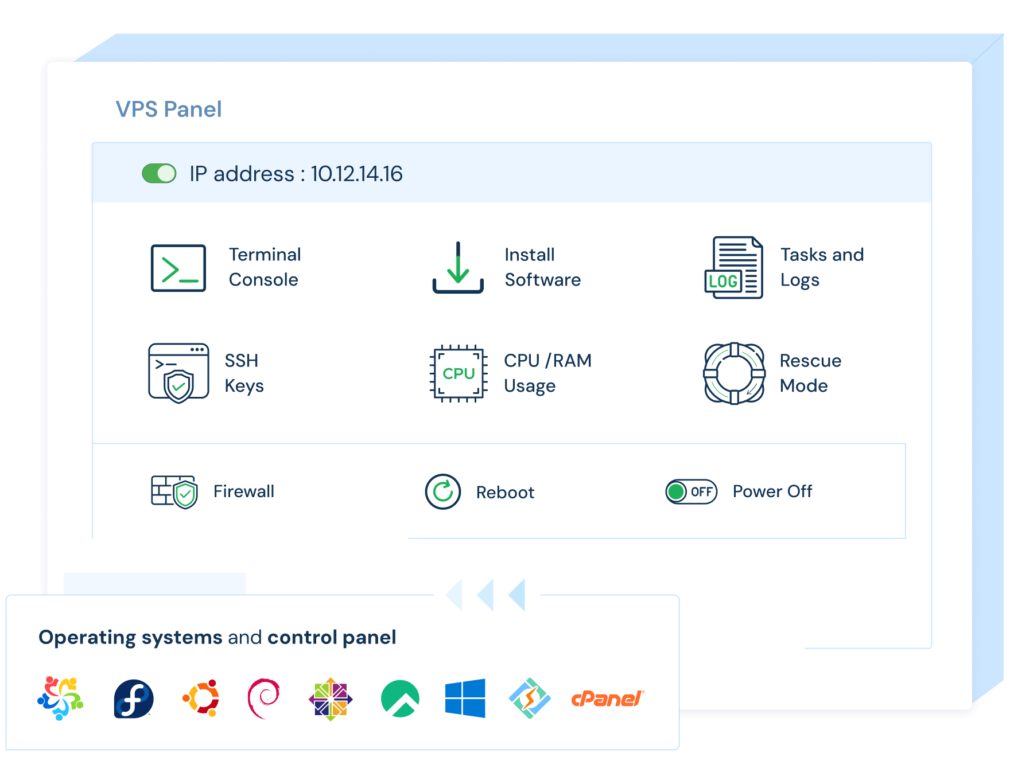Image resolution: width=1010 pixels, height=757 pixels.
Task: Click the VPS Panel heading
Action: pyautogui.click(x=170, y=109)
